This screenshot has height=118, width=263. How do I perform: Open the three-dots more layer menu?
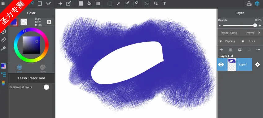click(258, 50)
